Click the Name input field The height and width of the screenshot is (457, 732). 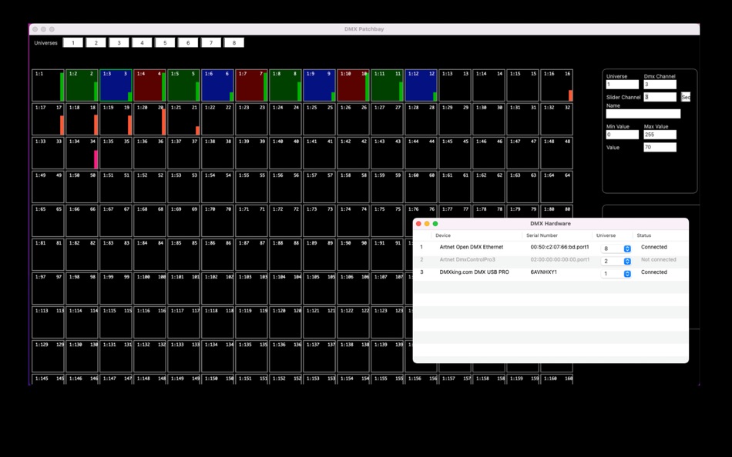click(643, 114)
